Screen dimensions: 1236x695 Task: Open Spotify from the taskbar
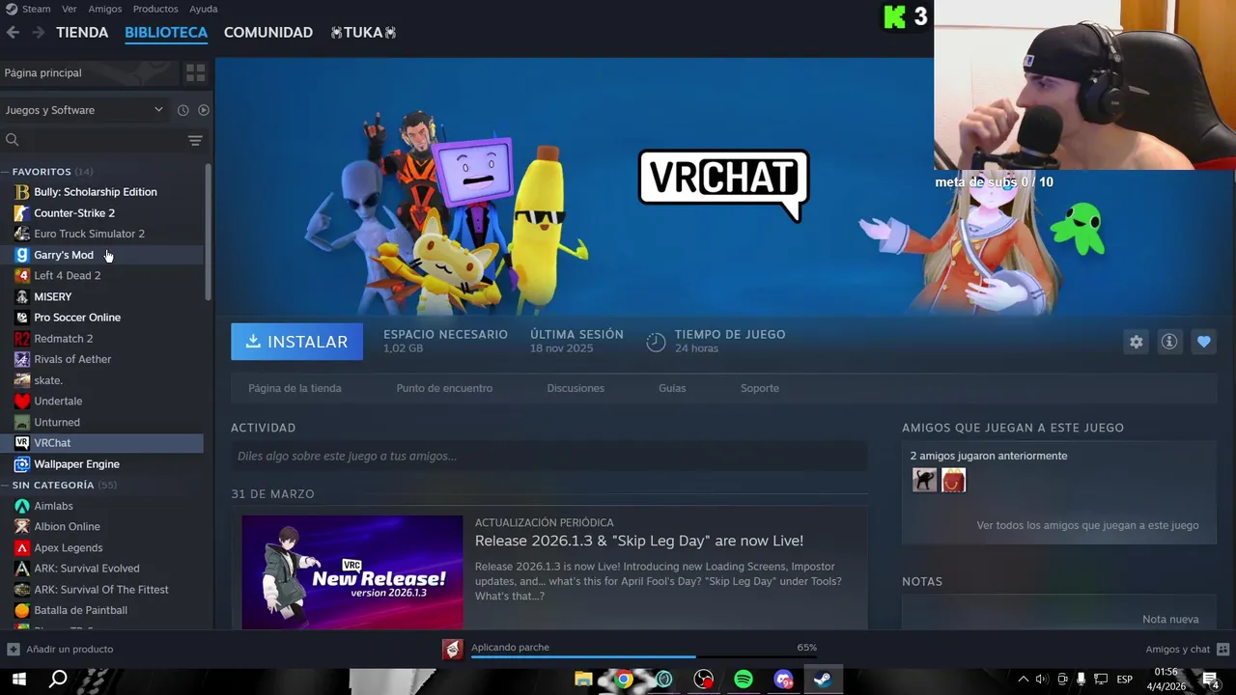(x=743, y=680)
